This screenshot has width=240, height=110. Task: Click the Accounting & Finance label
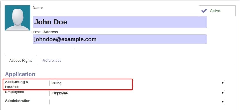coord(16,84)
